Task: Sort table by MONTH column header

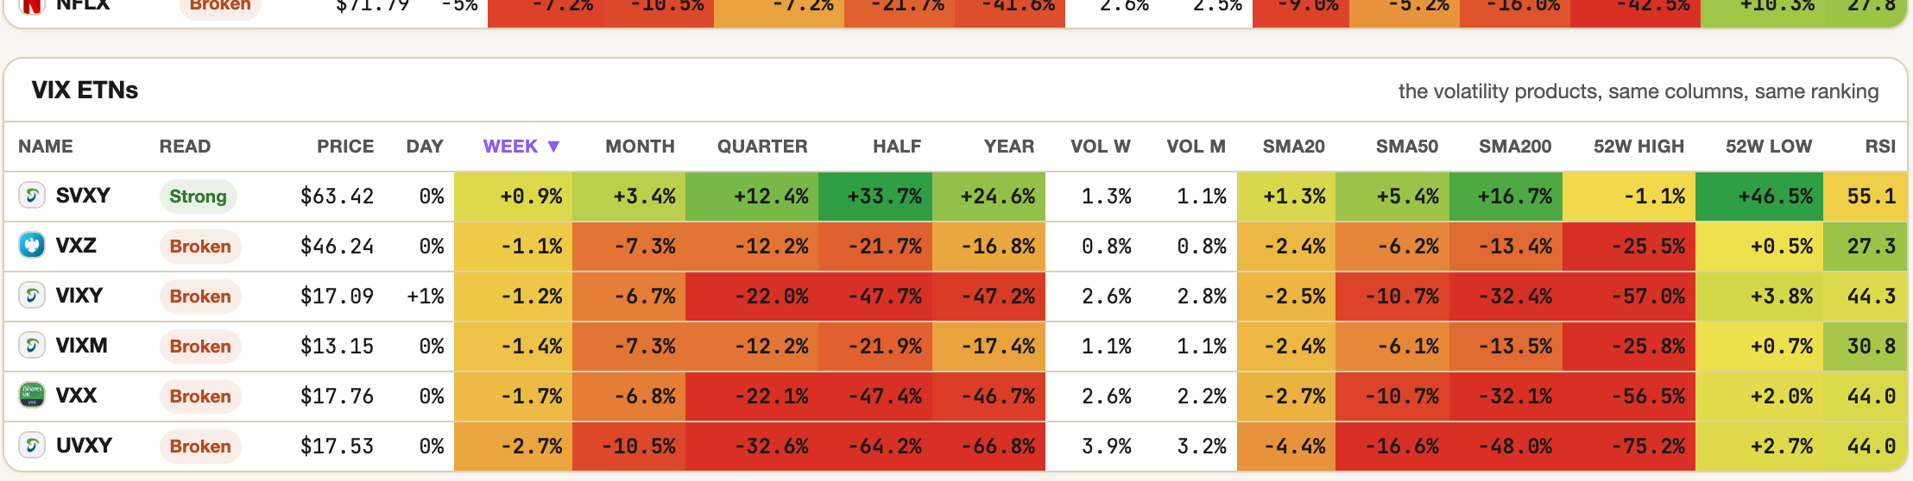Action: [640, 147]
